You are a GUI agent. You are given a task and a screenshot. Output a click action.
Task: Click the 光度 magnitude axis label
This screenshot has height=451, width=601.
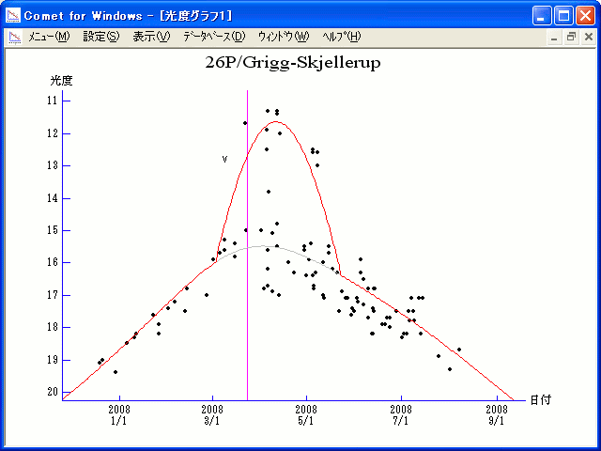pyautogui.click(x=61, y=81)
